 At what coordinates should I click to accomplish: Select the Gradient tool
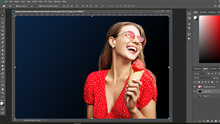(3, 62)
